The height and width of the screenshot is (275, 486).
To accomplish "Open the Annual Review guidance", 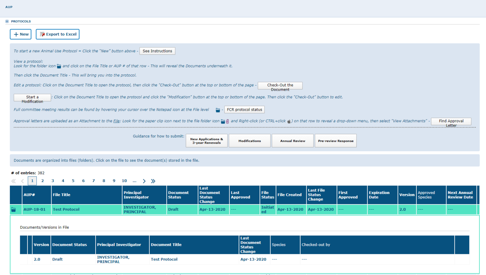I will click(x=292, y=141).
